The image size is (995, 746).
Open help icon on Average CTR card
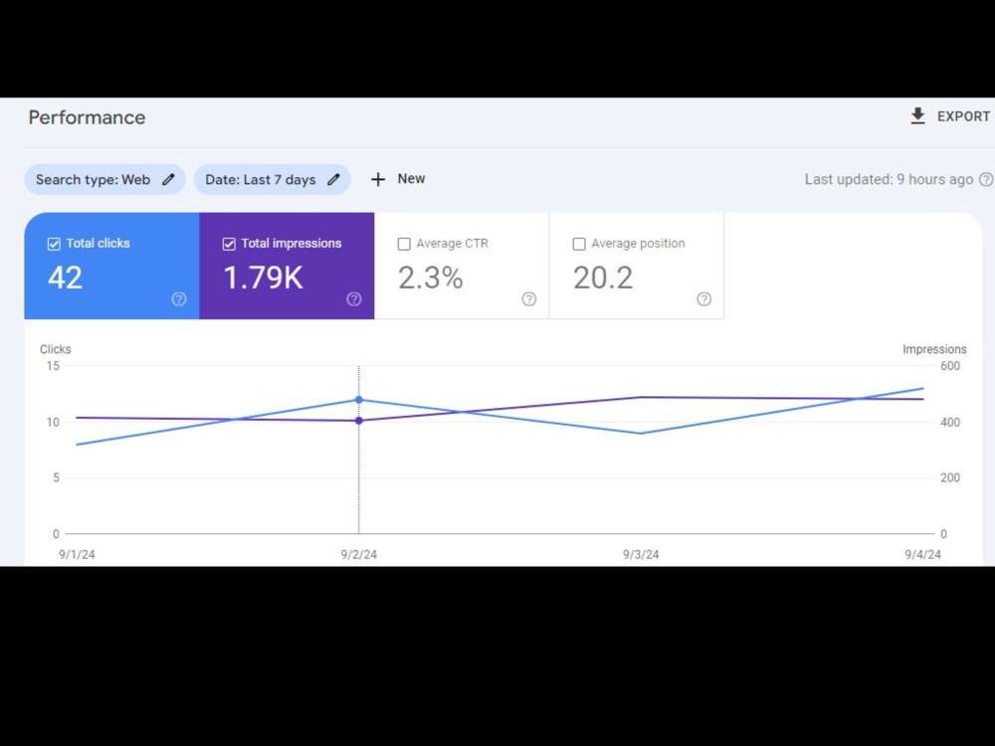click(529, 298)
